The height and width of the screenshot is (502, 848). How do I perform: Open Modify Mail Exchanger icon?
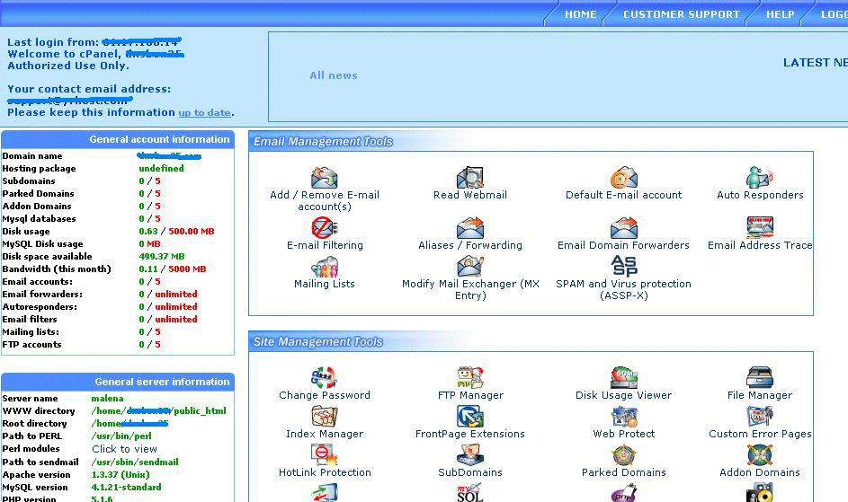coord(470,267)
